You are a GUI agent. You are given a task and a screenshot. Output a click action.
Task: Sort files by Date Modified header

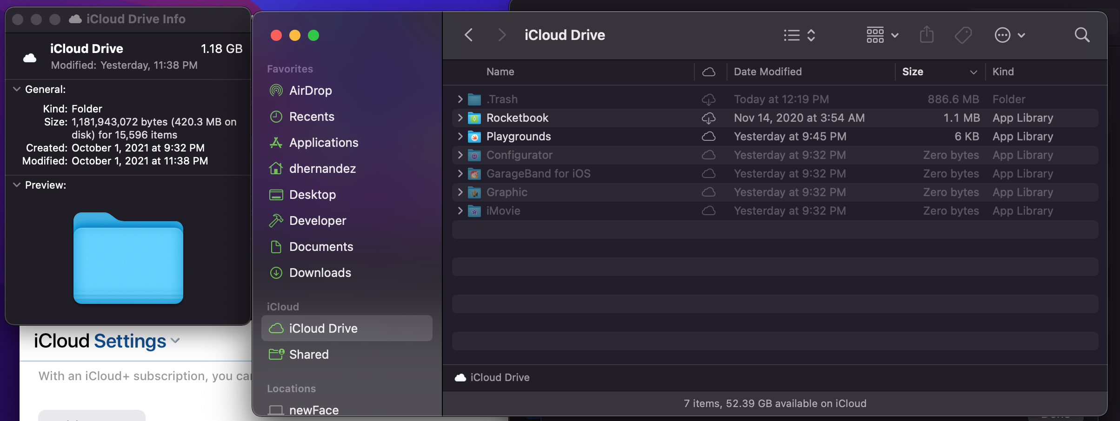pos(767,72)
